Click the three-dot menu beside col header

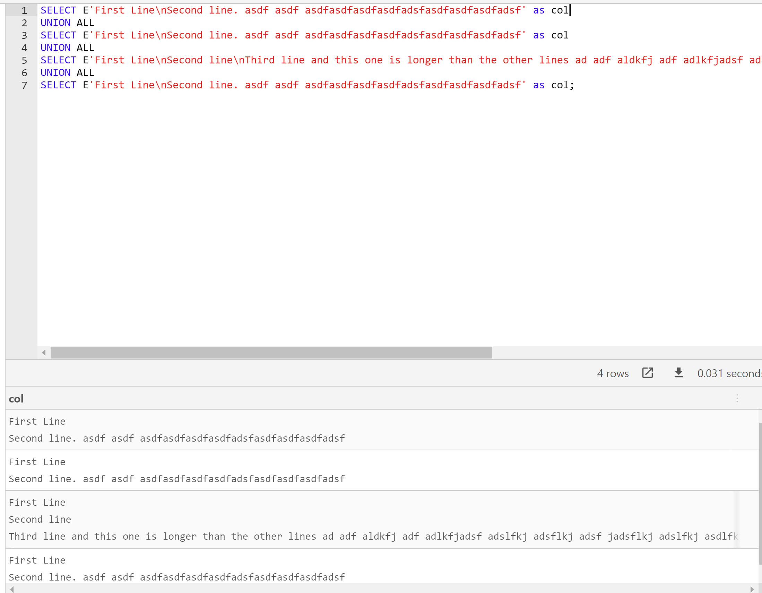tap(737, 398)
